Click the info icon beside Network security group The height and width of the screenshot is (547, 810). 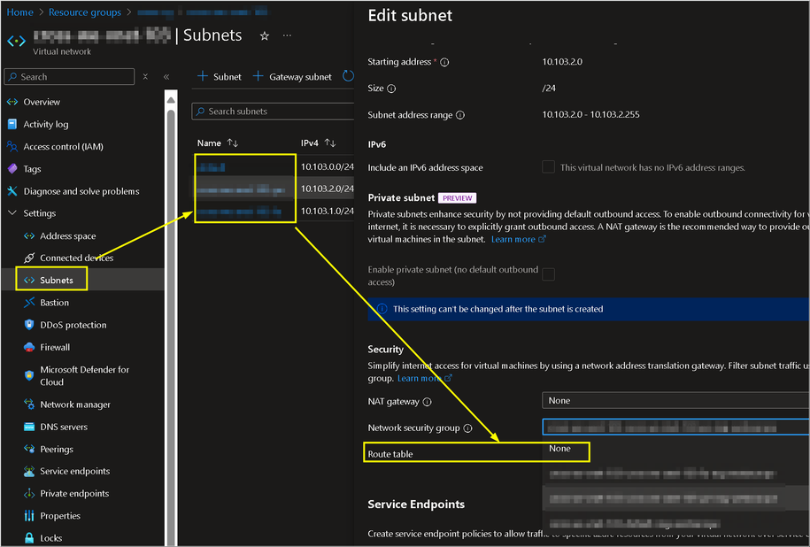(x=467, y=428)
